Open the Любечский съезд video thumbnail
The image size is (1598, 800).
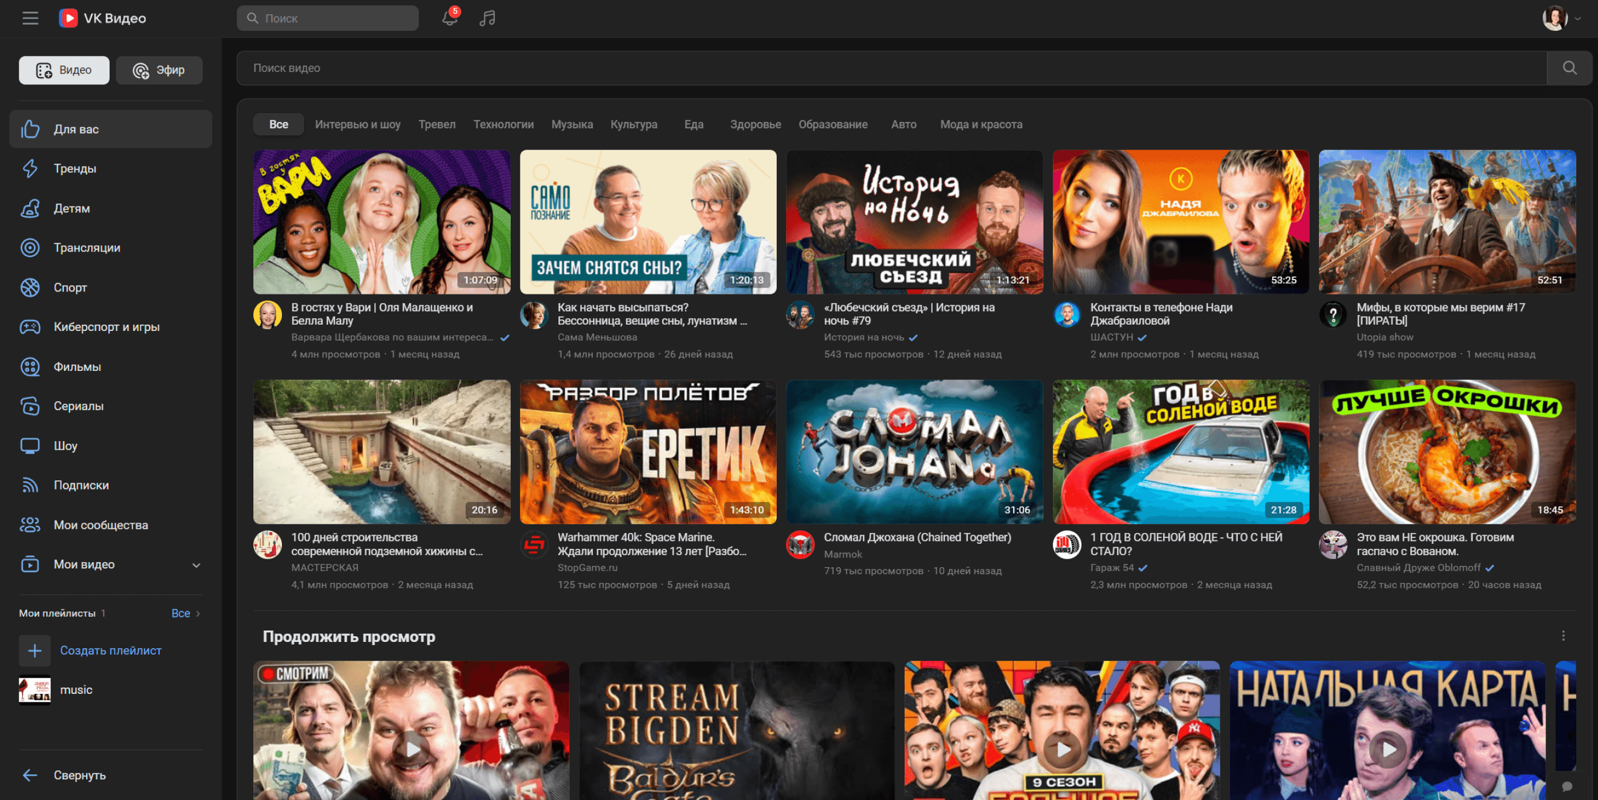(x=914, y=221)
